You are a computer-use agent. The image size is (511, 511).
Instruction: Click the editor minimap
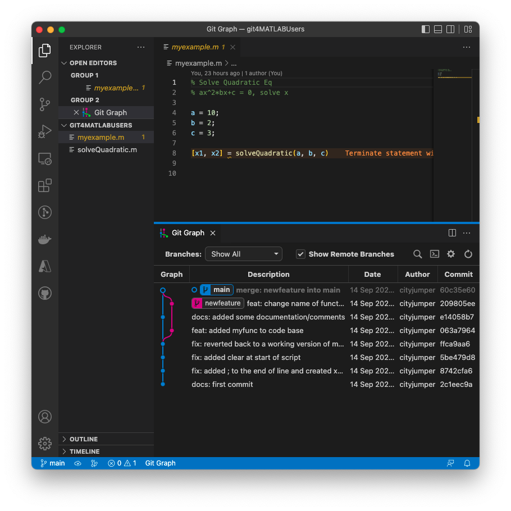[454, 145]
